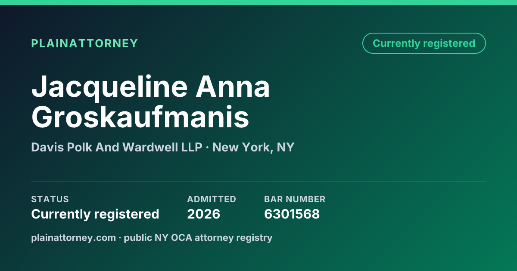
Task: Click the New York, NY location text
Action: (x=253, y=148)
